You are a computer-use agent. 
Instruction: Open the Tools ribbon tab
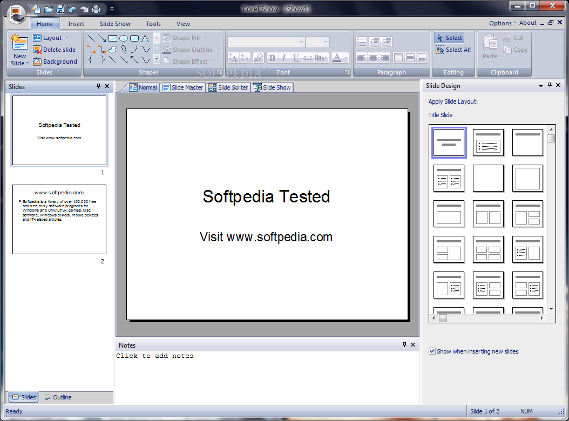(x=153, y=24)
